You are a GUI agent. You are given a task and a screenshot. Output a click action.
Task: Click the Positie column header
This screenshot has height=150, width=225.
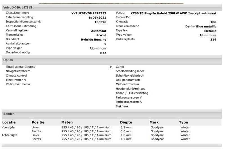(38, 122)
